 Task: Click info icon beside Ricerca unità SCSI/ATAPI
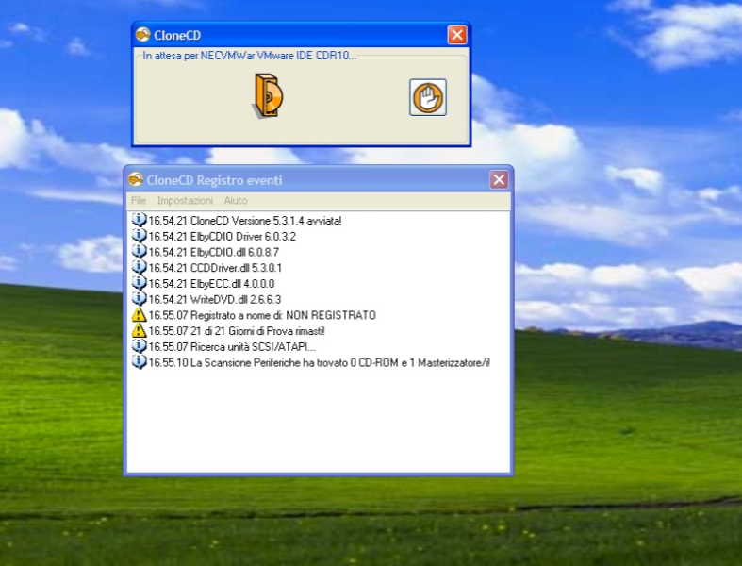coord(139,346)
